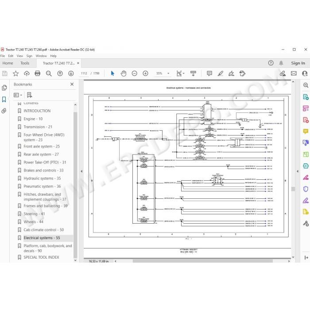This screenshot has width=310, height=310.
Task: Activate the Hand pan tool
Action: click(x=124, y=74)
